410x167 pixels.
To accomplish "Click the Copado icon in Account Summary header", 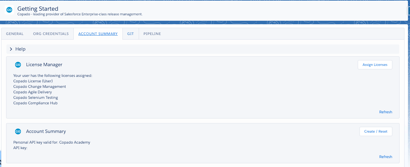I will click(x=18, y=131).
